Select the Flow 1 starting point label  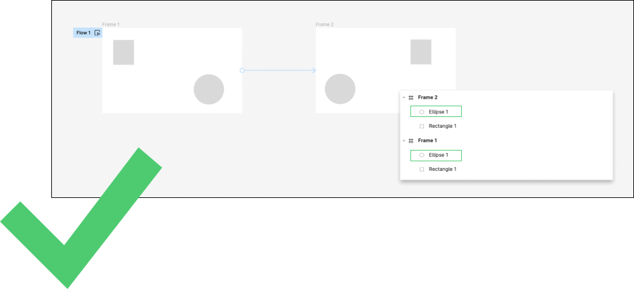coord(83,33)
